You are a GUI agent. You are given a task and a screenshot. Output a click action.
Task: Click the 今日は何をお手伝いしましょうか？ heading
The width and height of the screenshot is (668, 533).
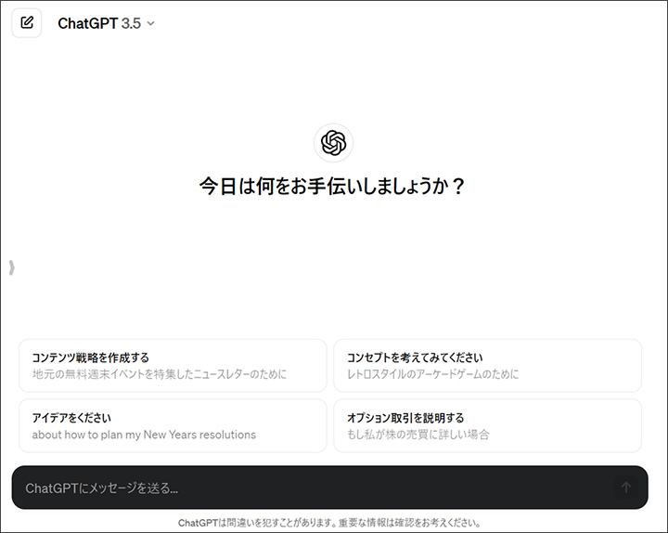point(332,187)
